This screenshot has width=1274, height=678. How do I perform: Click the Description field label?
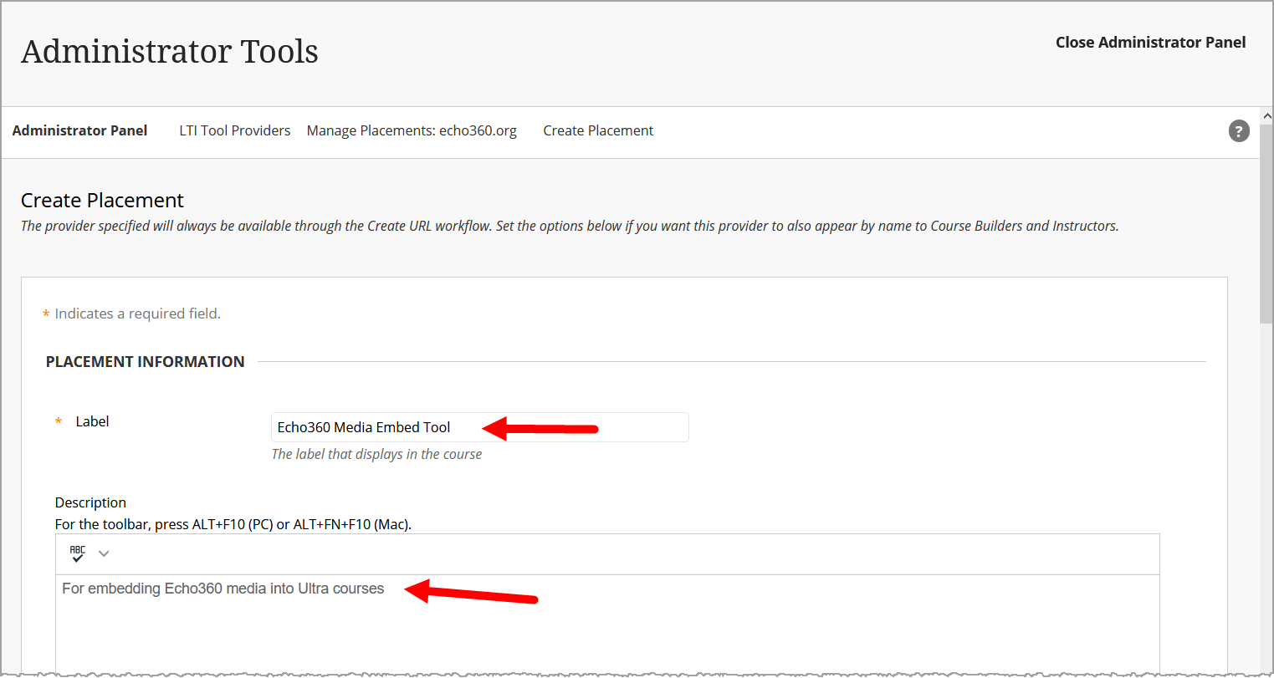[90, 502]
